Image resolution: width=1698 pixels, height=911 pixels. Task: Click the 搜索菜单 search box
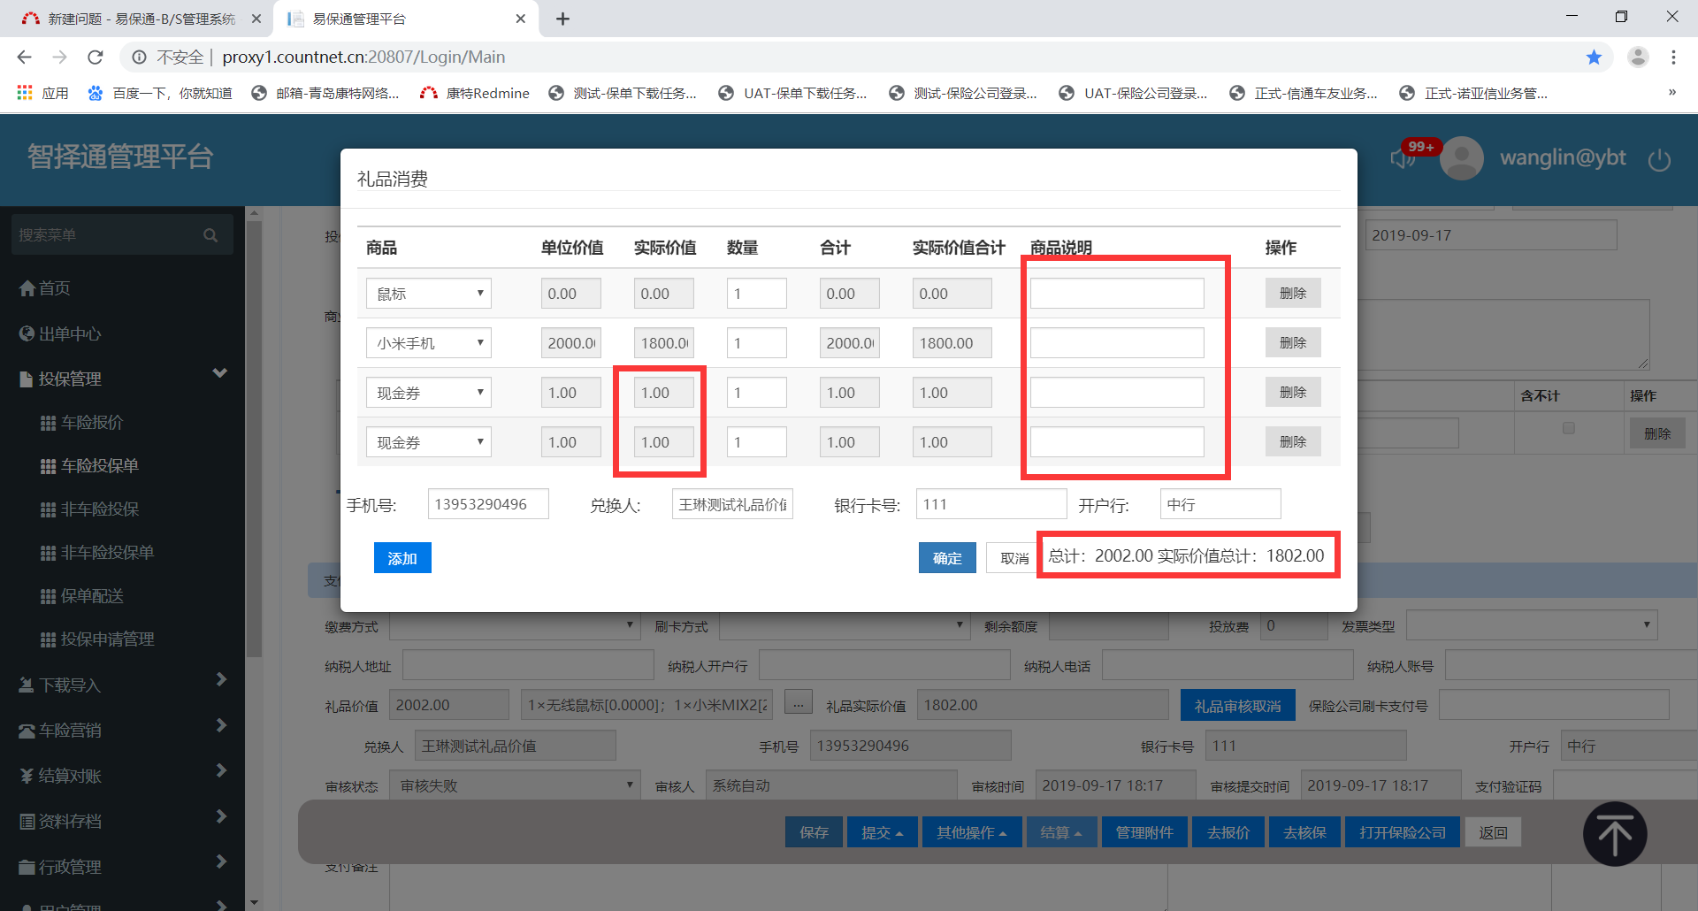click(x=122, y=235)
